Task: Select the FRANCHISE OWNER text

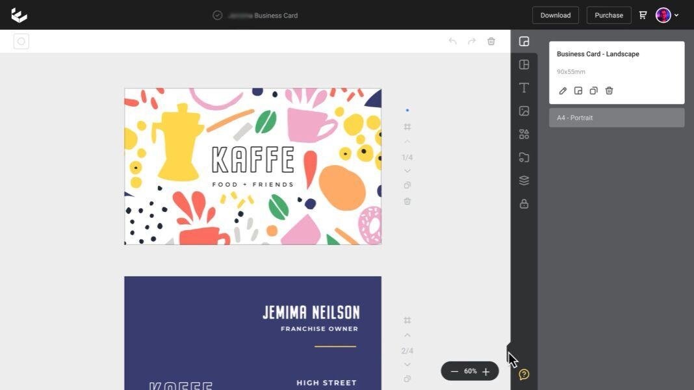Action: click(319, 329)
